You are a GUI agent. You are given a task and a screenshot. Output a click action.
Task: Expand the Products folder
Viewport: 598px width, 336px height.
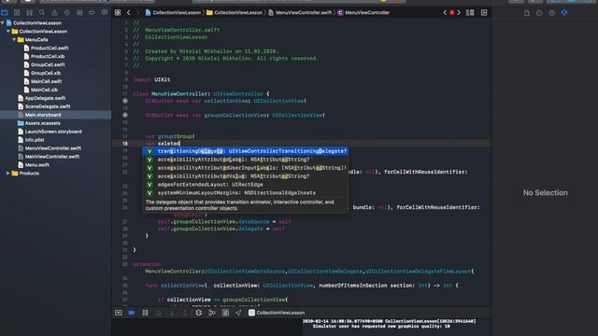pyautogui.click(x=8, y=174)
